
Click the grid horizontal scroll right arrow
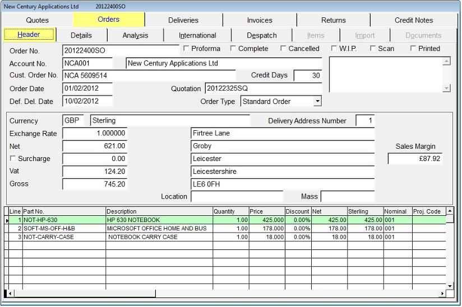(x=442, y=293)
